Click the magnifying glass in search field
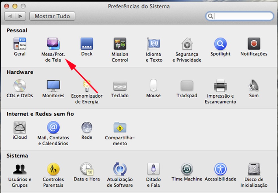278x193 pixels. tap(210, 16)
